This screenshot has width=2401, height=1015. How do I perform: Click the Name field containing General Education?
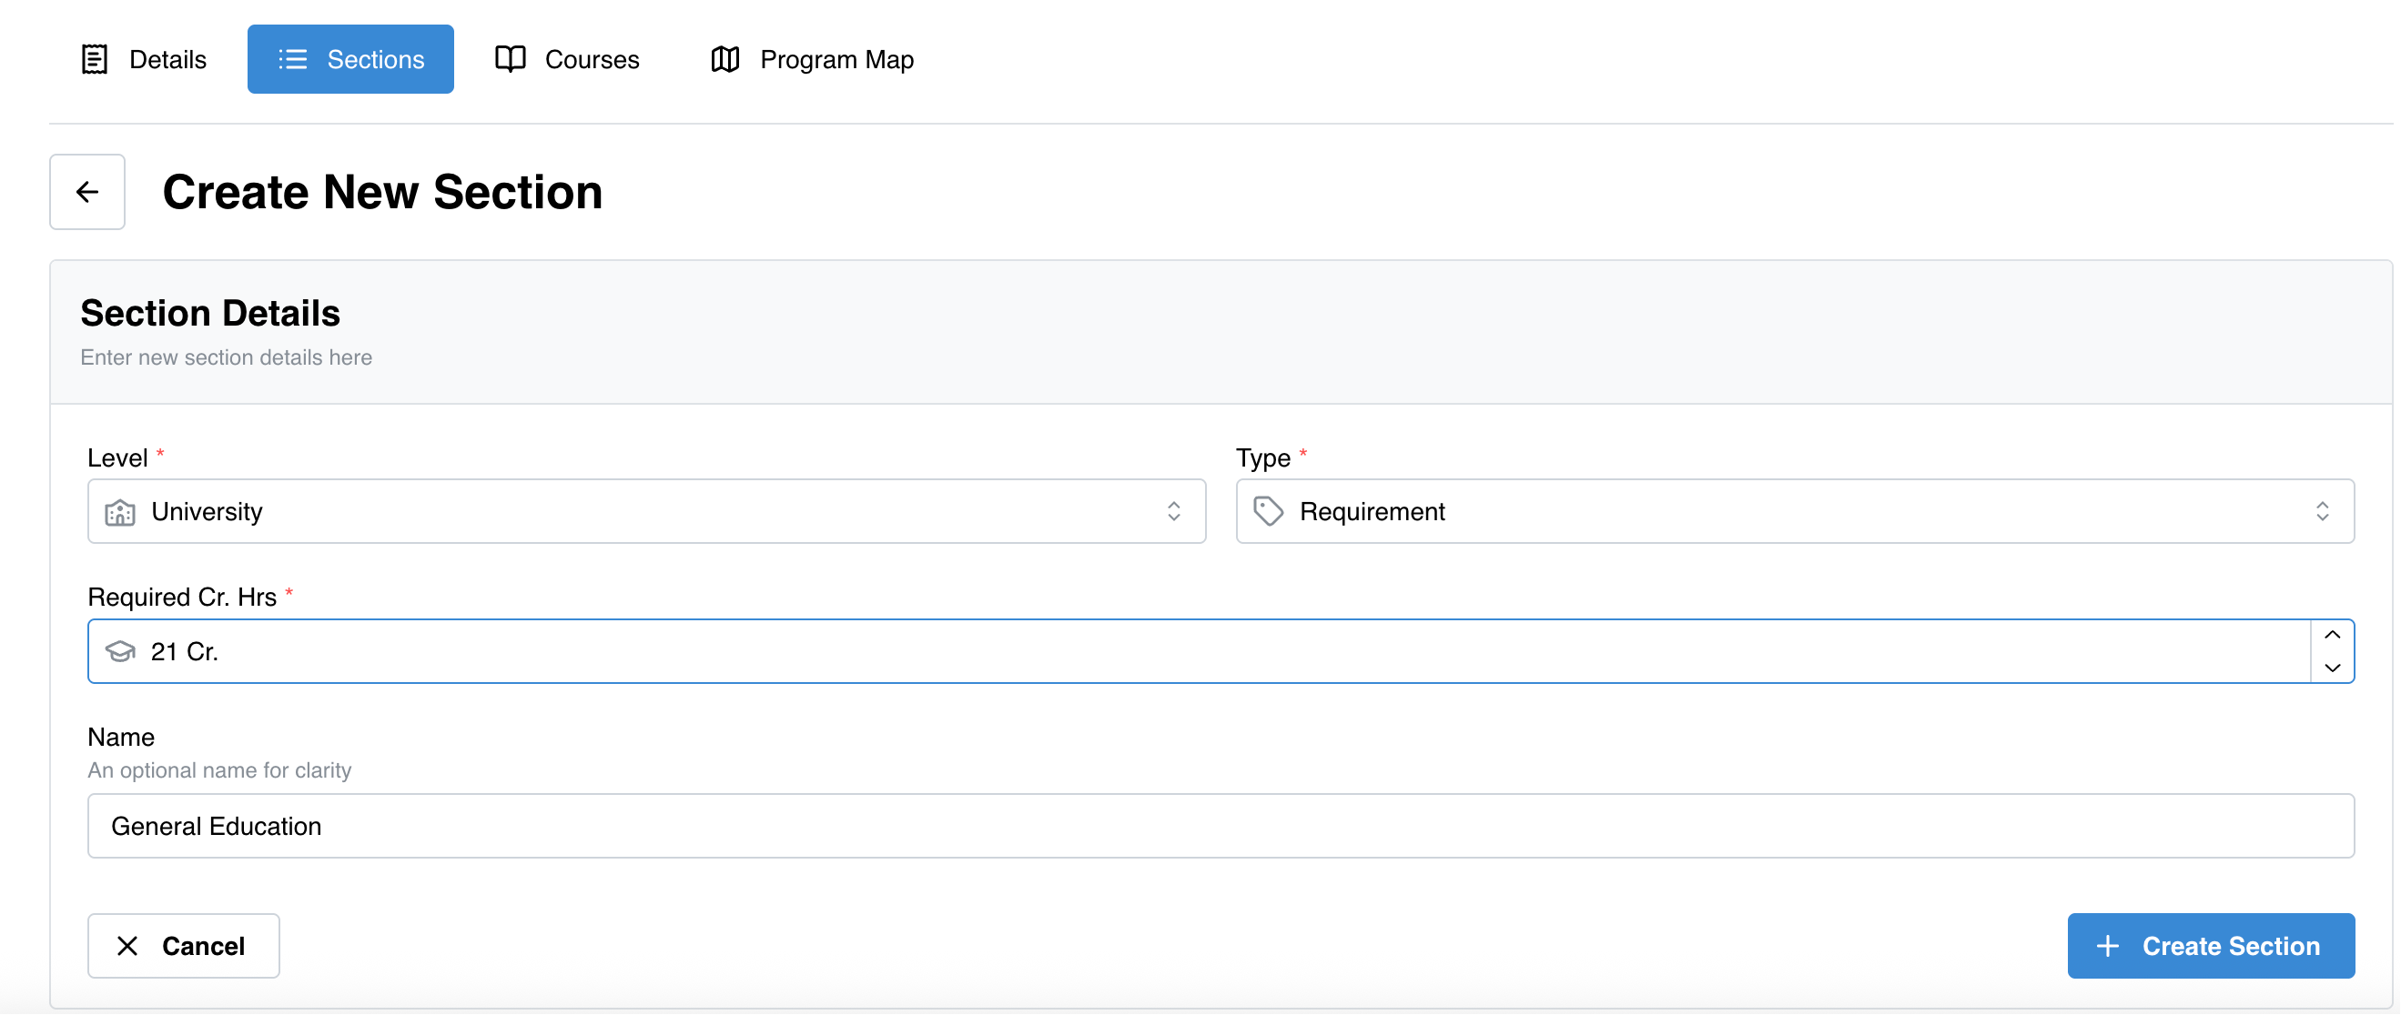[1221, 827]
